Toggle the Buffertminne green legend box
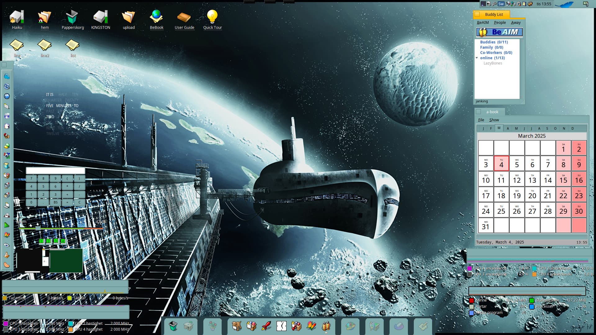This screenshot has width=596, height=335. 532,300
